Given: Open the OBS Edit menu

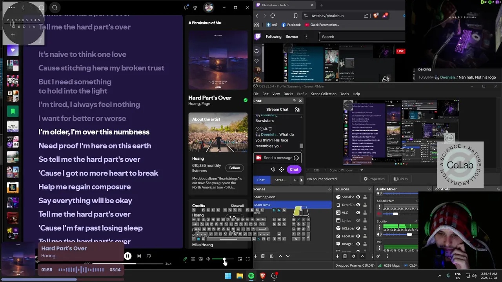Looking at the screenshot, I should (266, 94).
